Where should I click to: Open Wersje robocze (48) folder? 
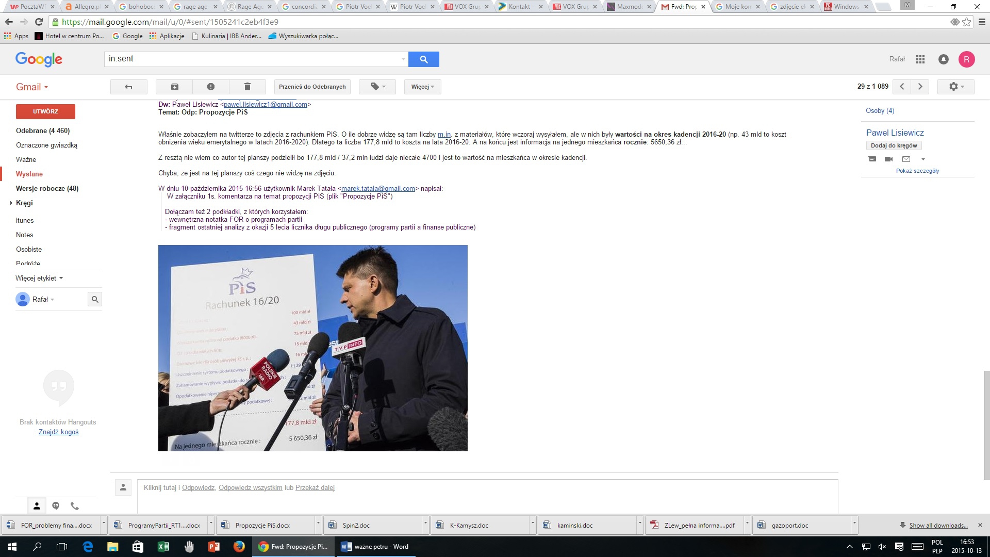click(x=47, y=188)
